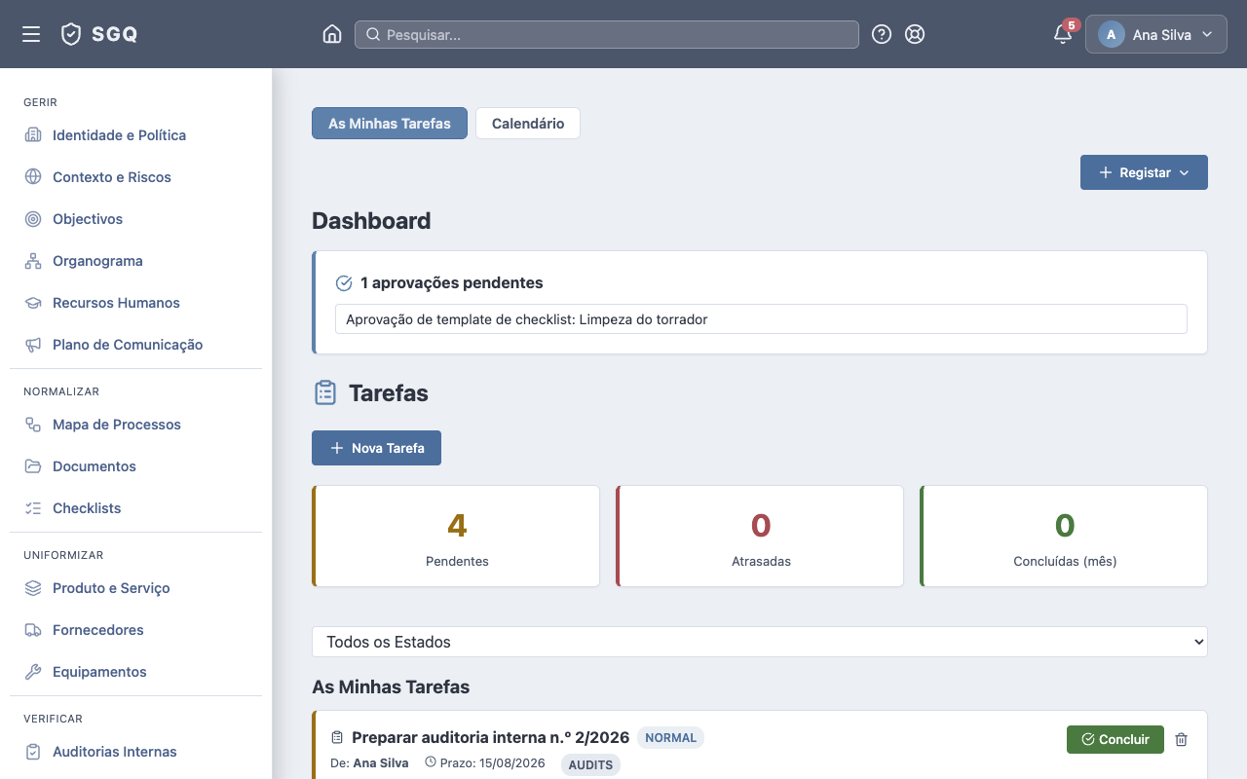This screenshot has width=1247, height=779.
Task: Open Plano de Comunicação sidebar item
Action: (136, 345)
